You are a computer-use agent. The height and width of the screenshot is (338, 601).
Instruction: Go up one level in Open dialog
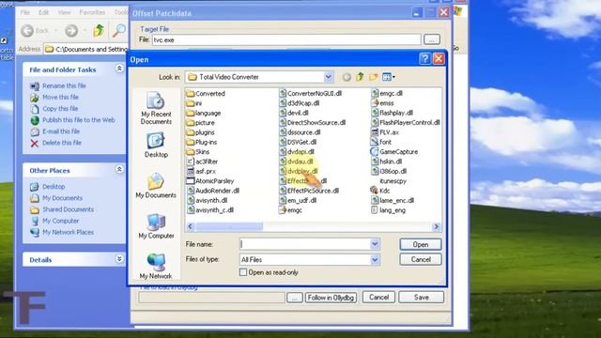[360, 77]
